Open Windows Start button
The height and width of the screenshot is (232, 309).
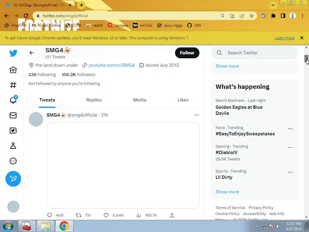(8, 226)
